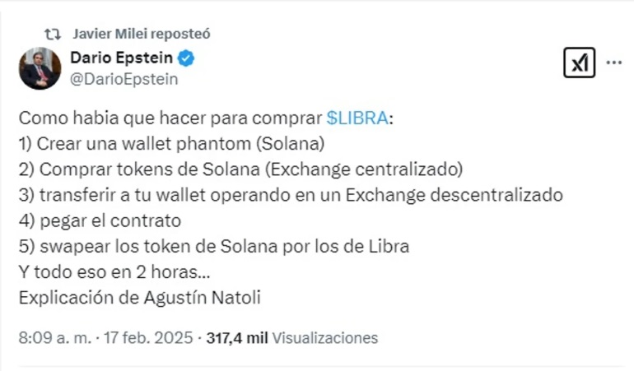
Task: Open Javier Milei reposteó link
Action: [x=141, y=34]
